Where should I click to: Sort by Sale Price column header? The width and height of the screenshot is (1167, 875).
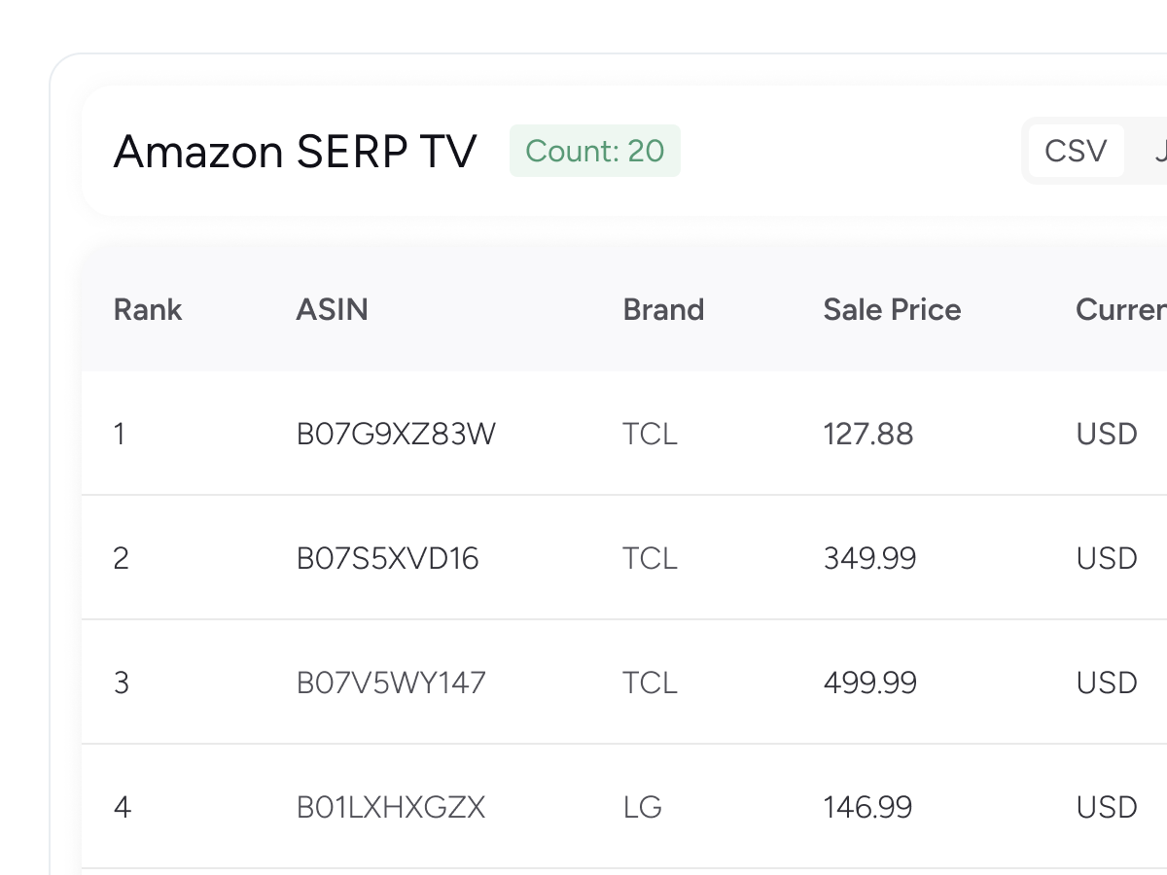(892, 309)
